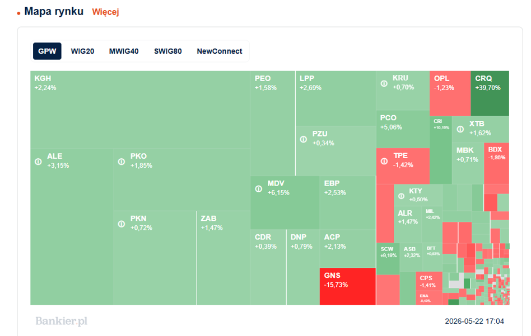The image size is (531, 336).
Task: Switch to the NewConnect tab
Action: (220, 51)
